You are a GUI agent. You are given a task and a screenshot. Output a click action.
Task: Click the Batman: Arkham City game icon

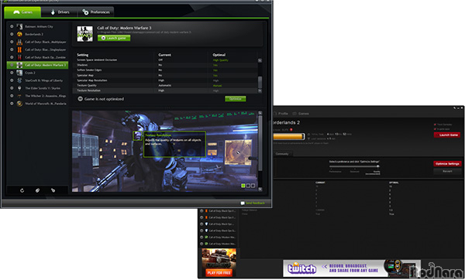click(19, 26)
